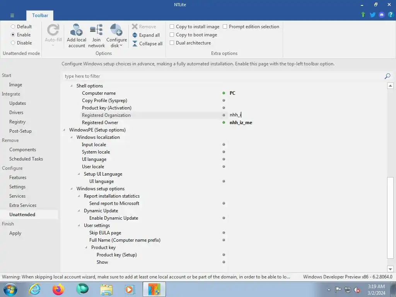Viewport: 396px width, 297px height.
Task: Collapse Shell options tree node
Action: (72, 86)
